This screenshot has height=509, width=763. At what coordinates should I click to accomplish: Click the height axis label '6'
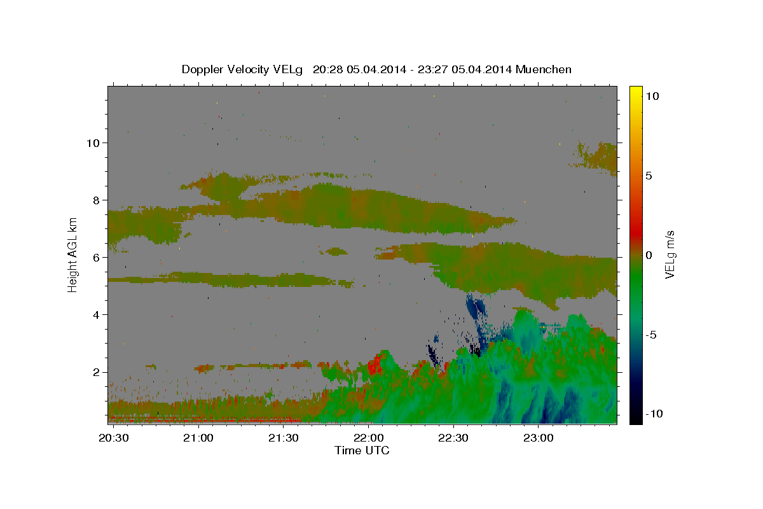97,258
